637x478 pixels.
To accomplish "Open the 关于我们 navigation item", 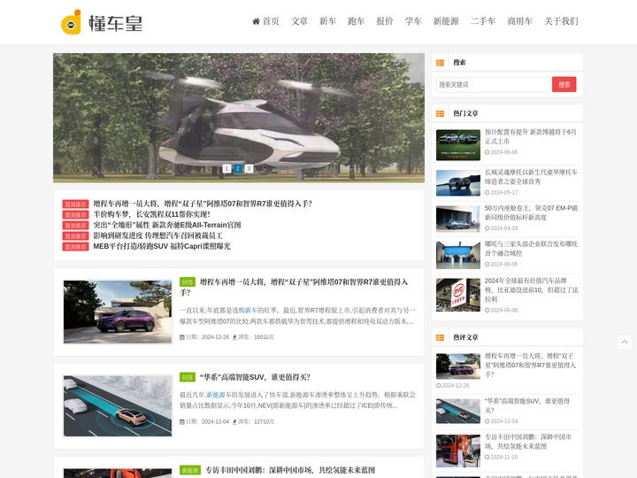I will tap(561, 21).
